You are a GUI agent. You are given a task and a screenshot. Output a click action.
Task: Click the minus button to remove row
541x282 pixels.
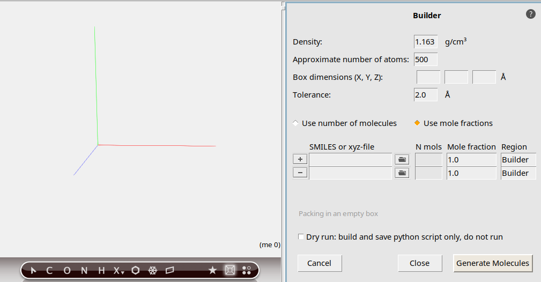tap(300, 173)
